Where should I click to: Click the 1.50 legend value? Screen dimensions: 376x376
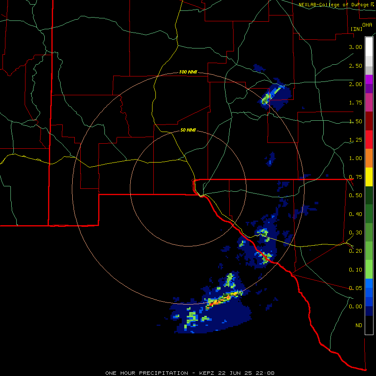[x=356, y=121]
